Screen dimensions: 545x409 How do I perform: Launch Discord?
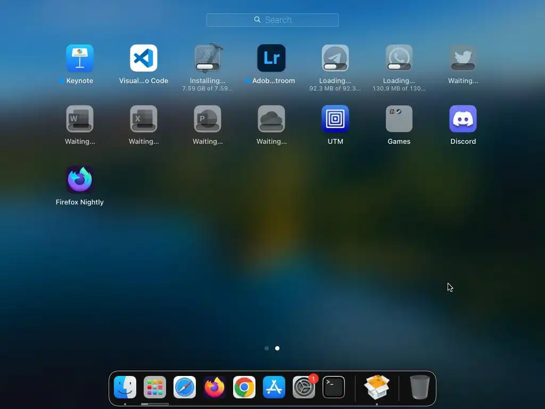point(463,119)
